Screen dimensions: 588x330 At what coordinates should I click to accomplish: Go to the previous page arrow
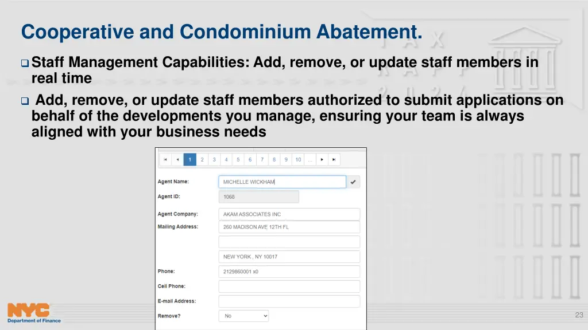click(x=177, y=160)
